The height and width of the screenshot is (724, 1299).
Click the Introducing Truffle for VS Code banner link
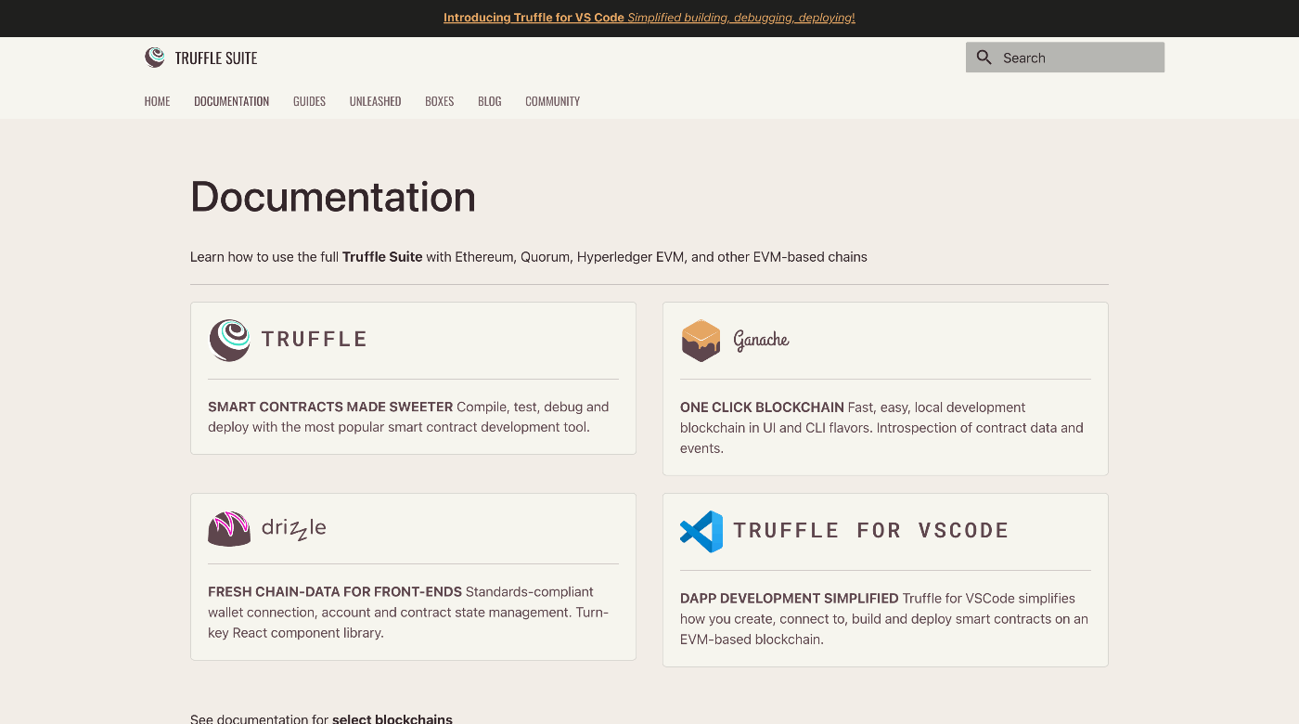point(649,18)
